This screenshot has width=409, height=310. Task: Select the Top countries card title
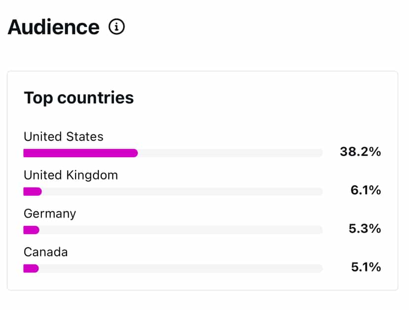[x=79, y=97]
